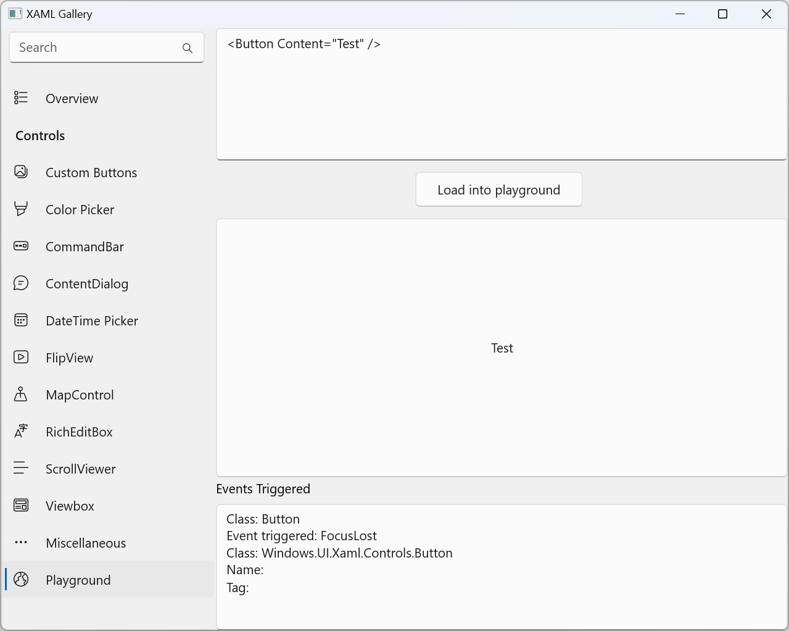Select the Playground globe icon
This screenshot has height=631, width=789.
(20, 579)
